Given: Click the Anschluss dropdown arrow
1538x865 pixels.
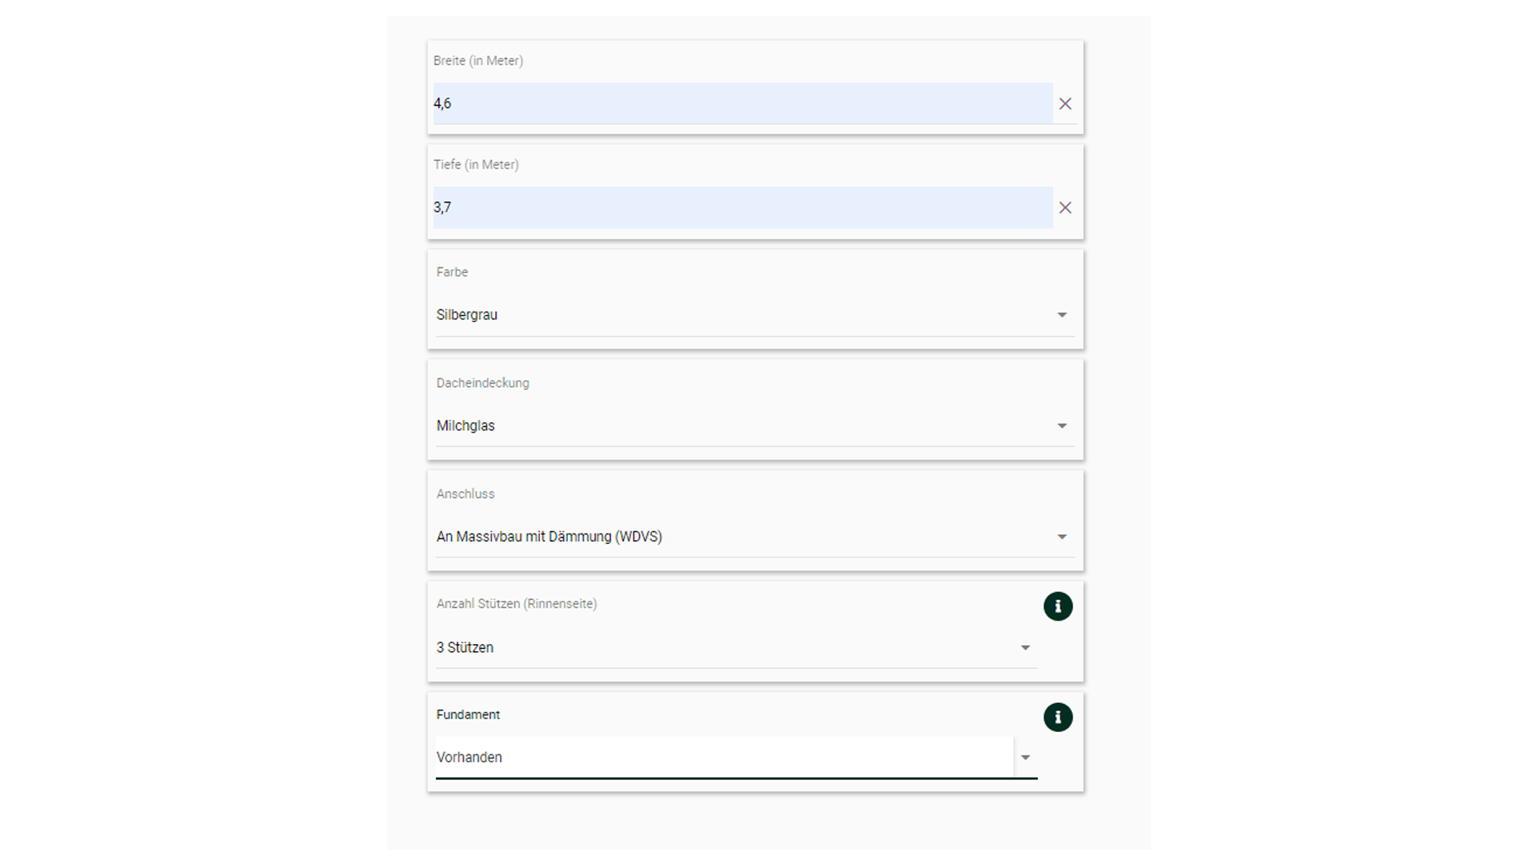Looking at the screenshot, I should click(1061, 537).
